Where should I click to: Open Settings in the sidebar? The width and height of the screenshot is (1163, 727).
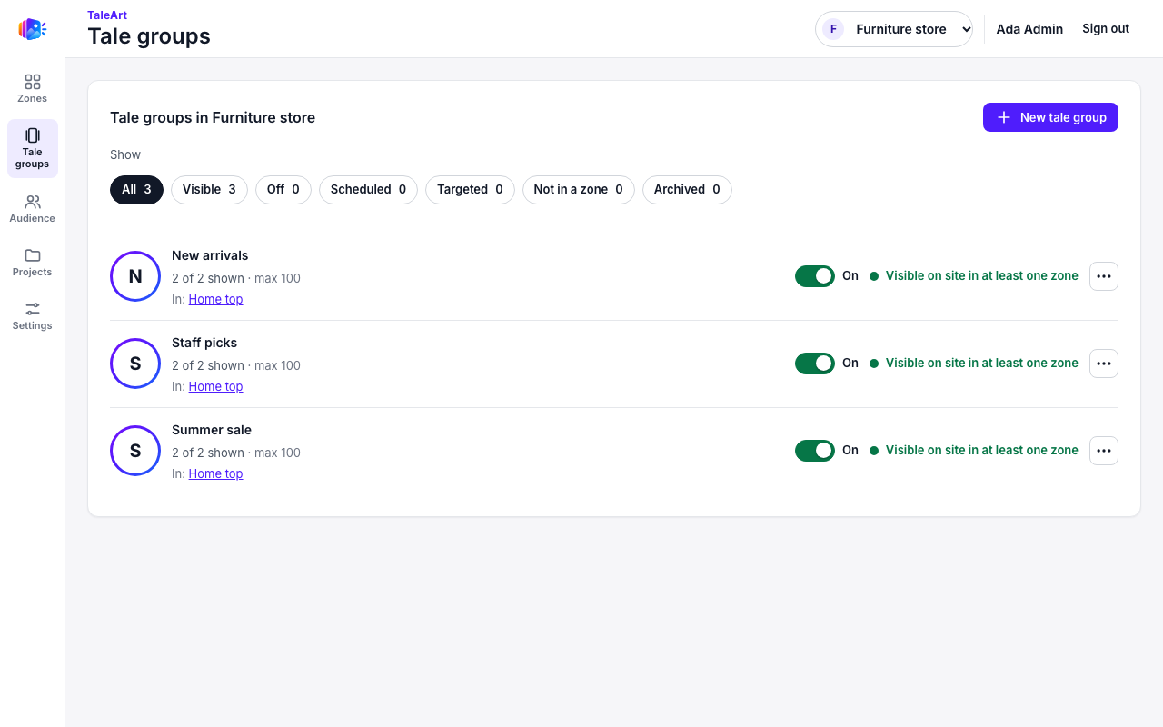32,315
